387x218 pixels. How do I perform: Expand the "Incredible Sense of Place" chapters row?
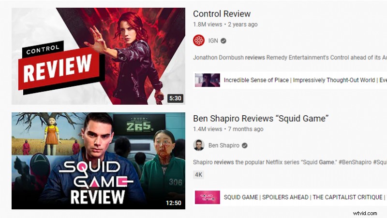click(290, 80)
